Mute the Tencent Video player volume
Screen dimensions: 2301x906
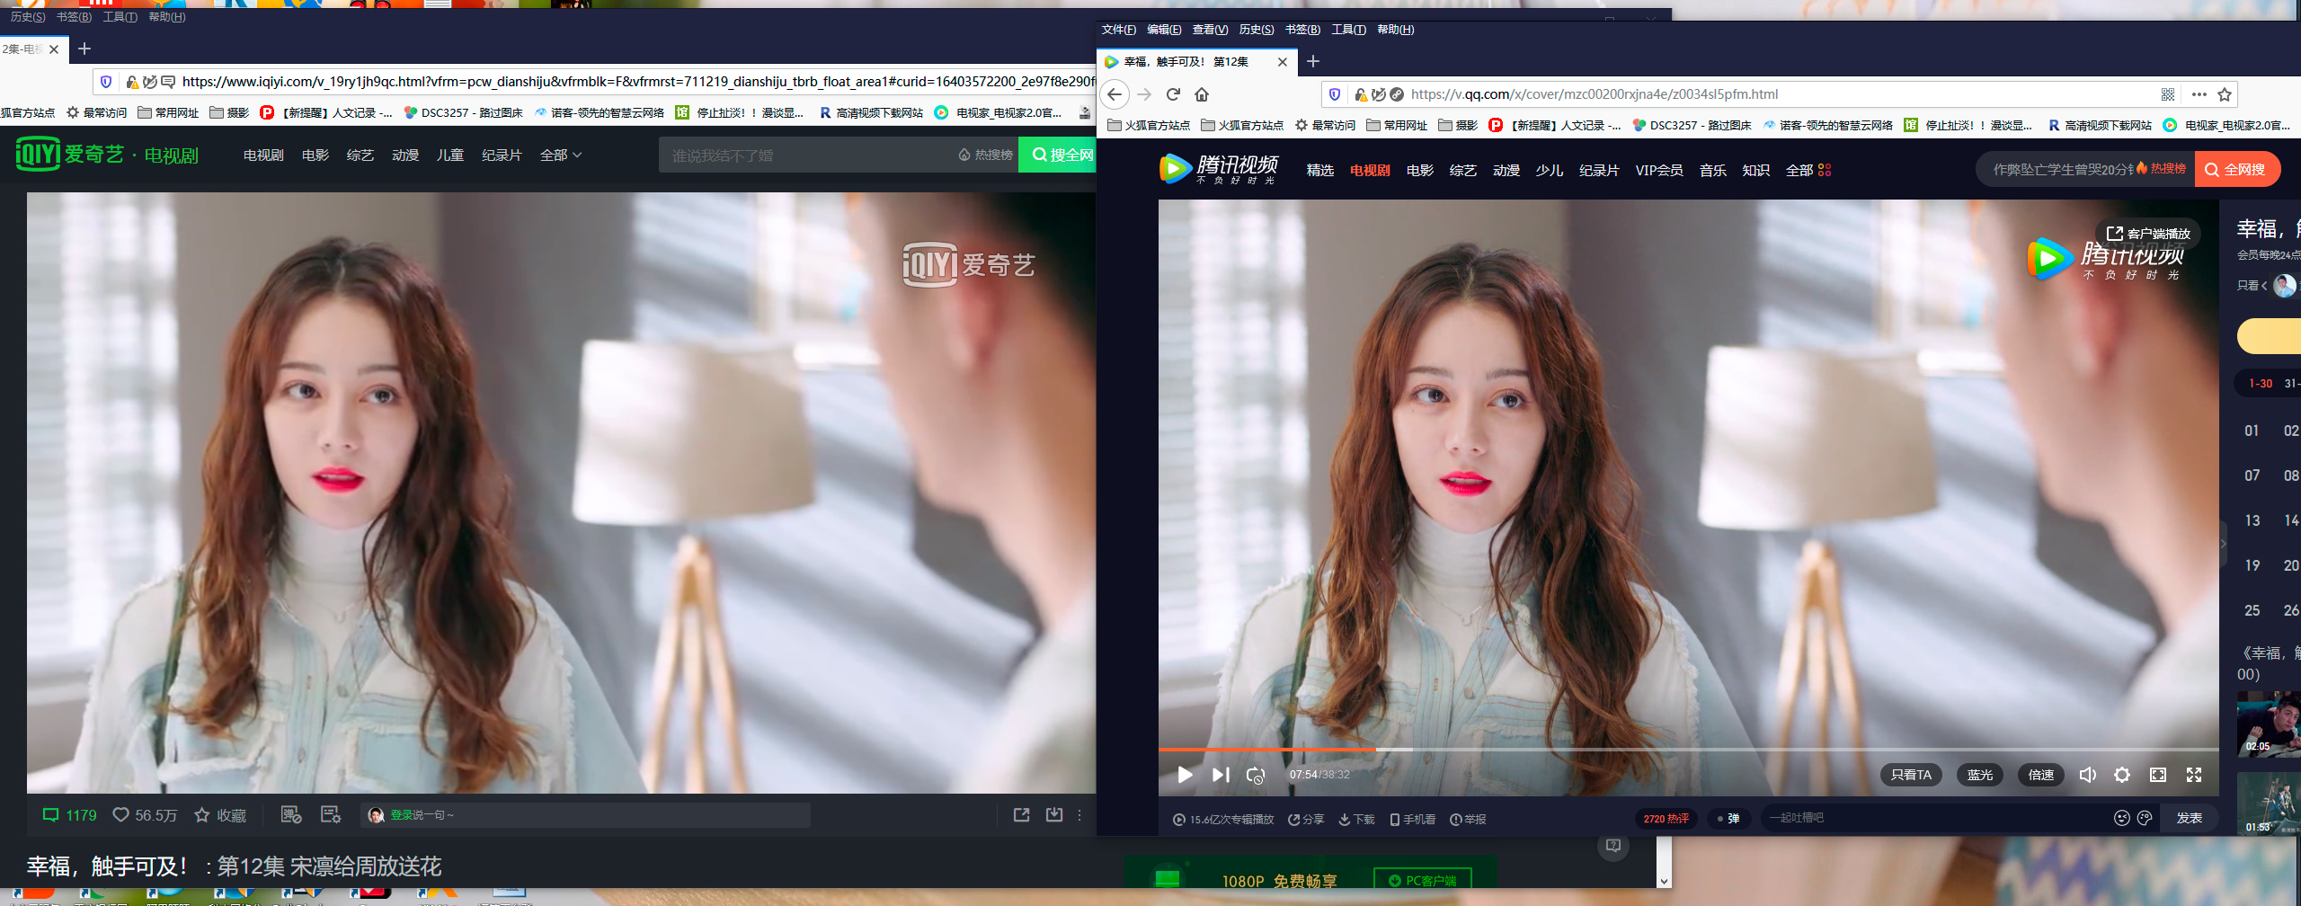(x=2087, y=775)
